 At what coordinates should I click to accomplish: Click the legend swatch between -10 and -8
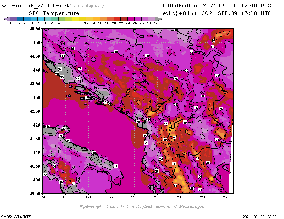point(13,19)
